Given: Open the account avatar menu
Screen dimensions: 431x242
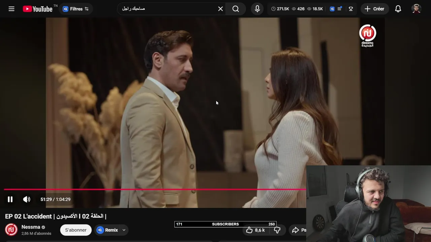Looking at the screenshot, I should point(417,9).
